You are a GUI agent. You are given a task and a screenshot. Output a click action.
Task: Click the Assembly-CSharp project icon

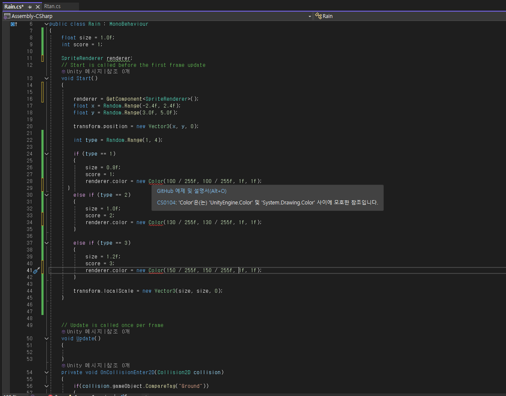(7, 16)
